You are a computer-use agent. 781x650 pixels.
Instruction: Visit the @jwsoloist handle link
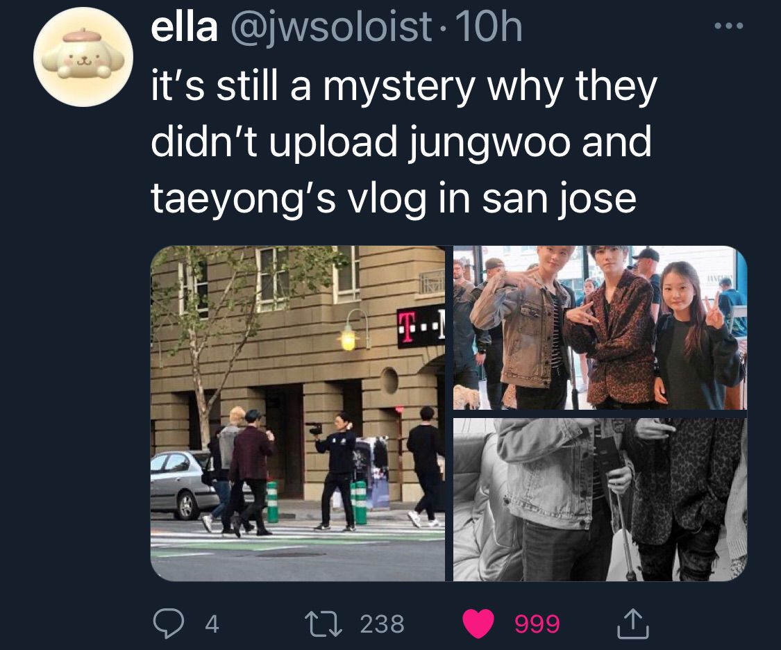(x=330, y=28)
